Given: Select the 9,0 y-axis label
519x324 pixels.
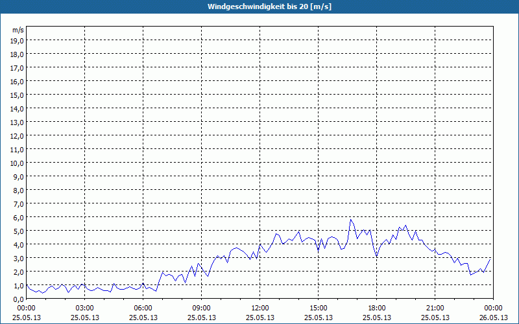Looking at the screenshot, I should click(19, 176).
